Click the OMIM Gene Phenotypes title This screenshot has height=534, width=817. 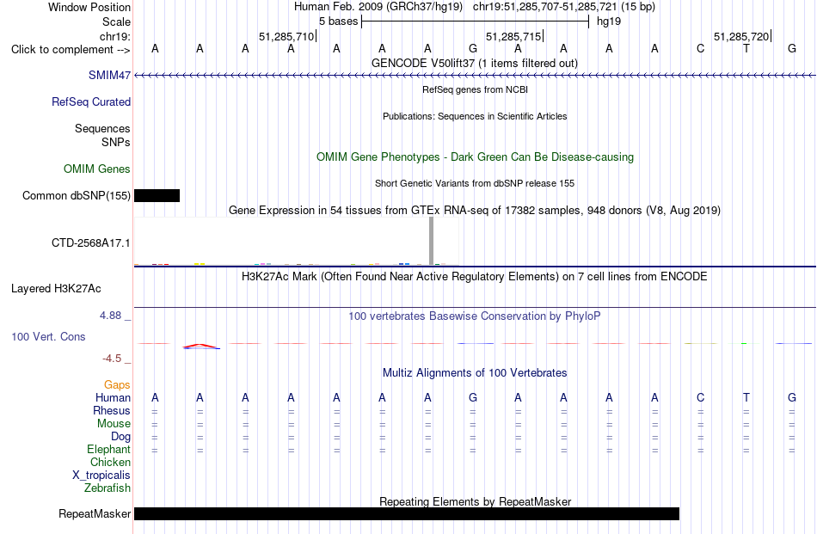click(x=475, y=157)
